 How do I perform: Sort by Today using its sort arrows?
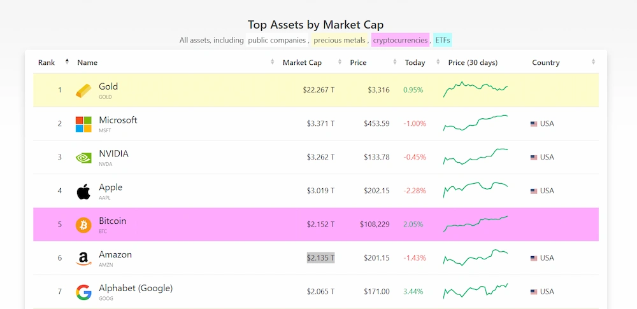pyautogui.click(x=438, y=62)
